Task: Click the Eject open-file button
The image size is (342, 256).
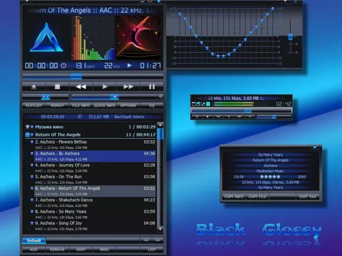Action: pyautogui.click(x=34, y=86)
